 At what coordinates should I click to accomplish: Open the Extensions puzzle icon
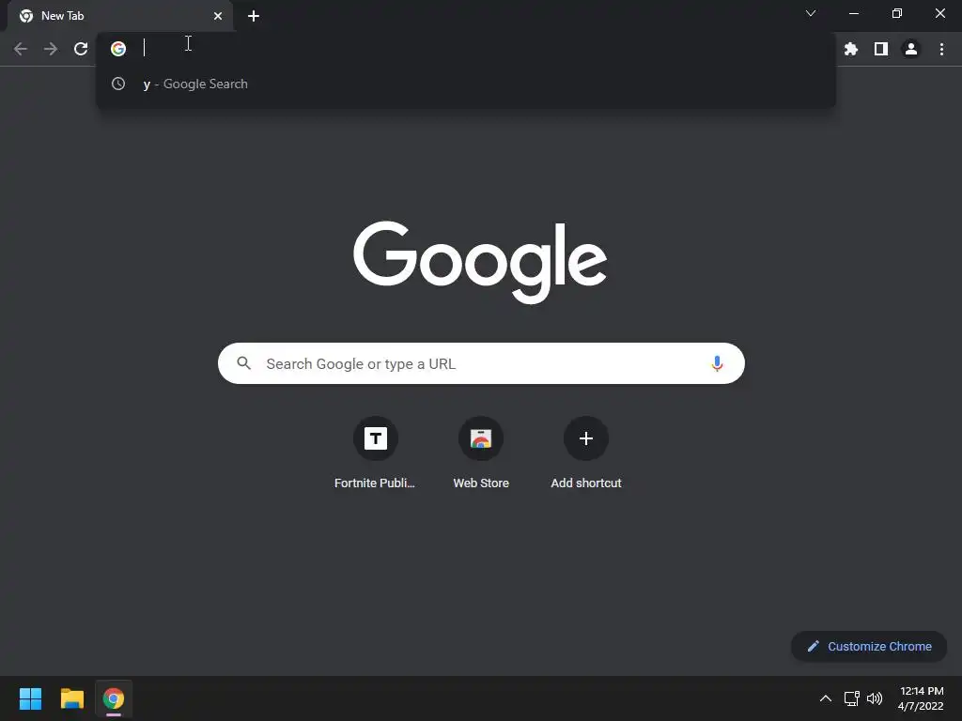(x=851, y=49)
